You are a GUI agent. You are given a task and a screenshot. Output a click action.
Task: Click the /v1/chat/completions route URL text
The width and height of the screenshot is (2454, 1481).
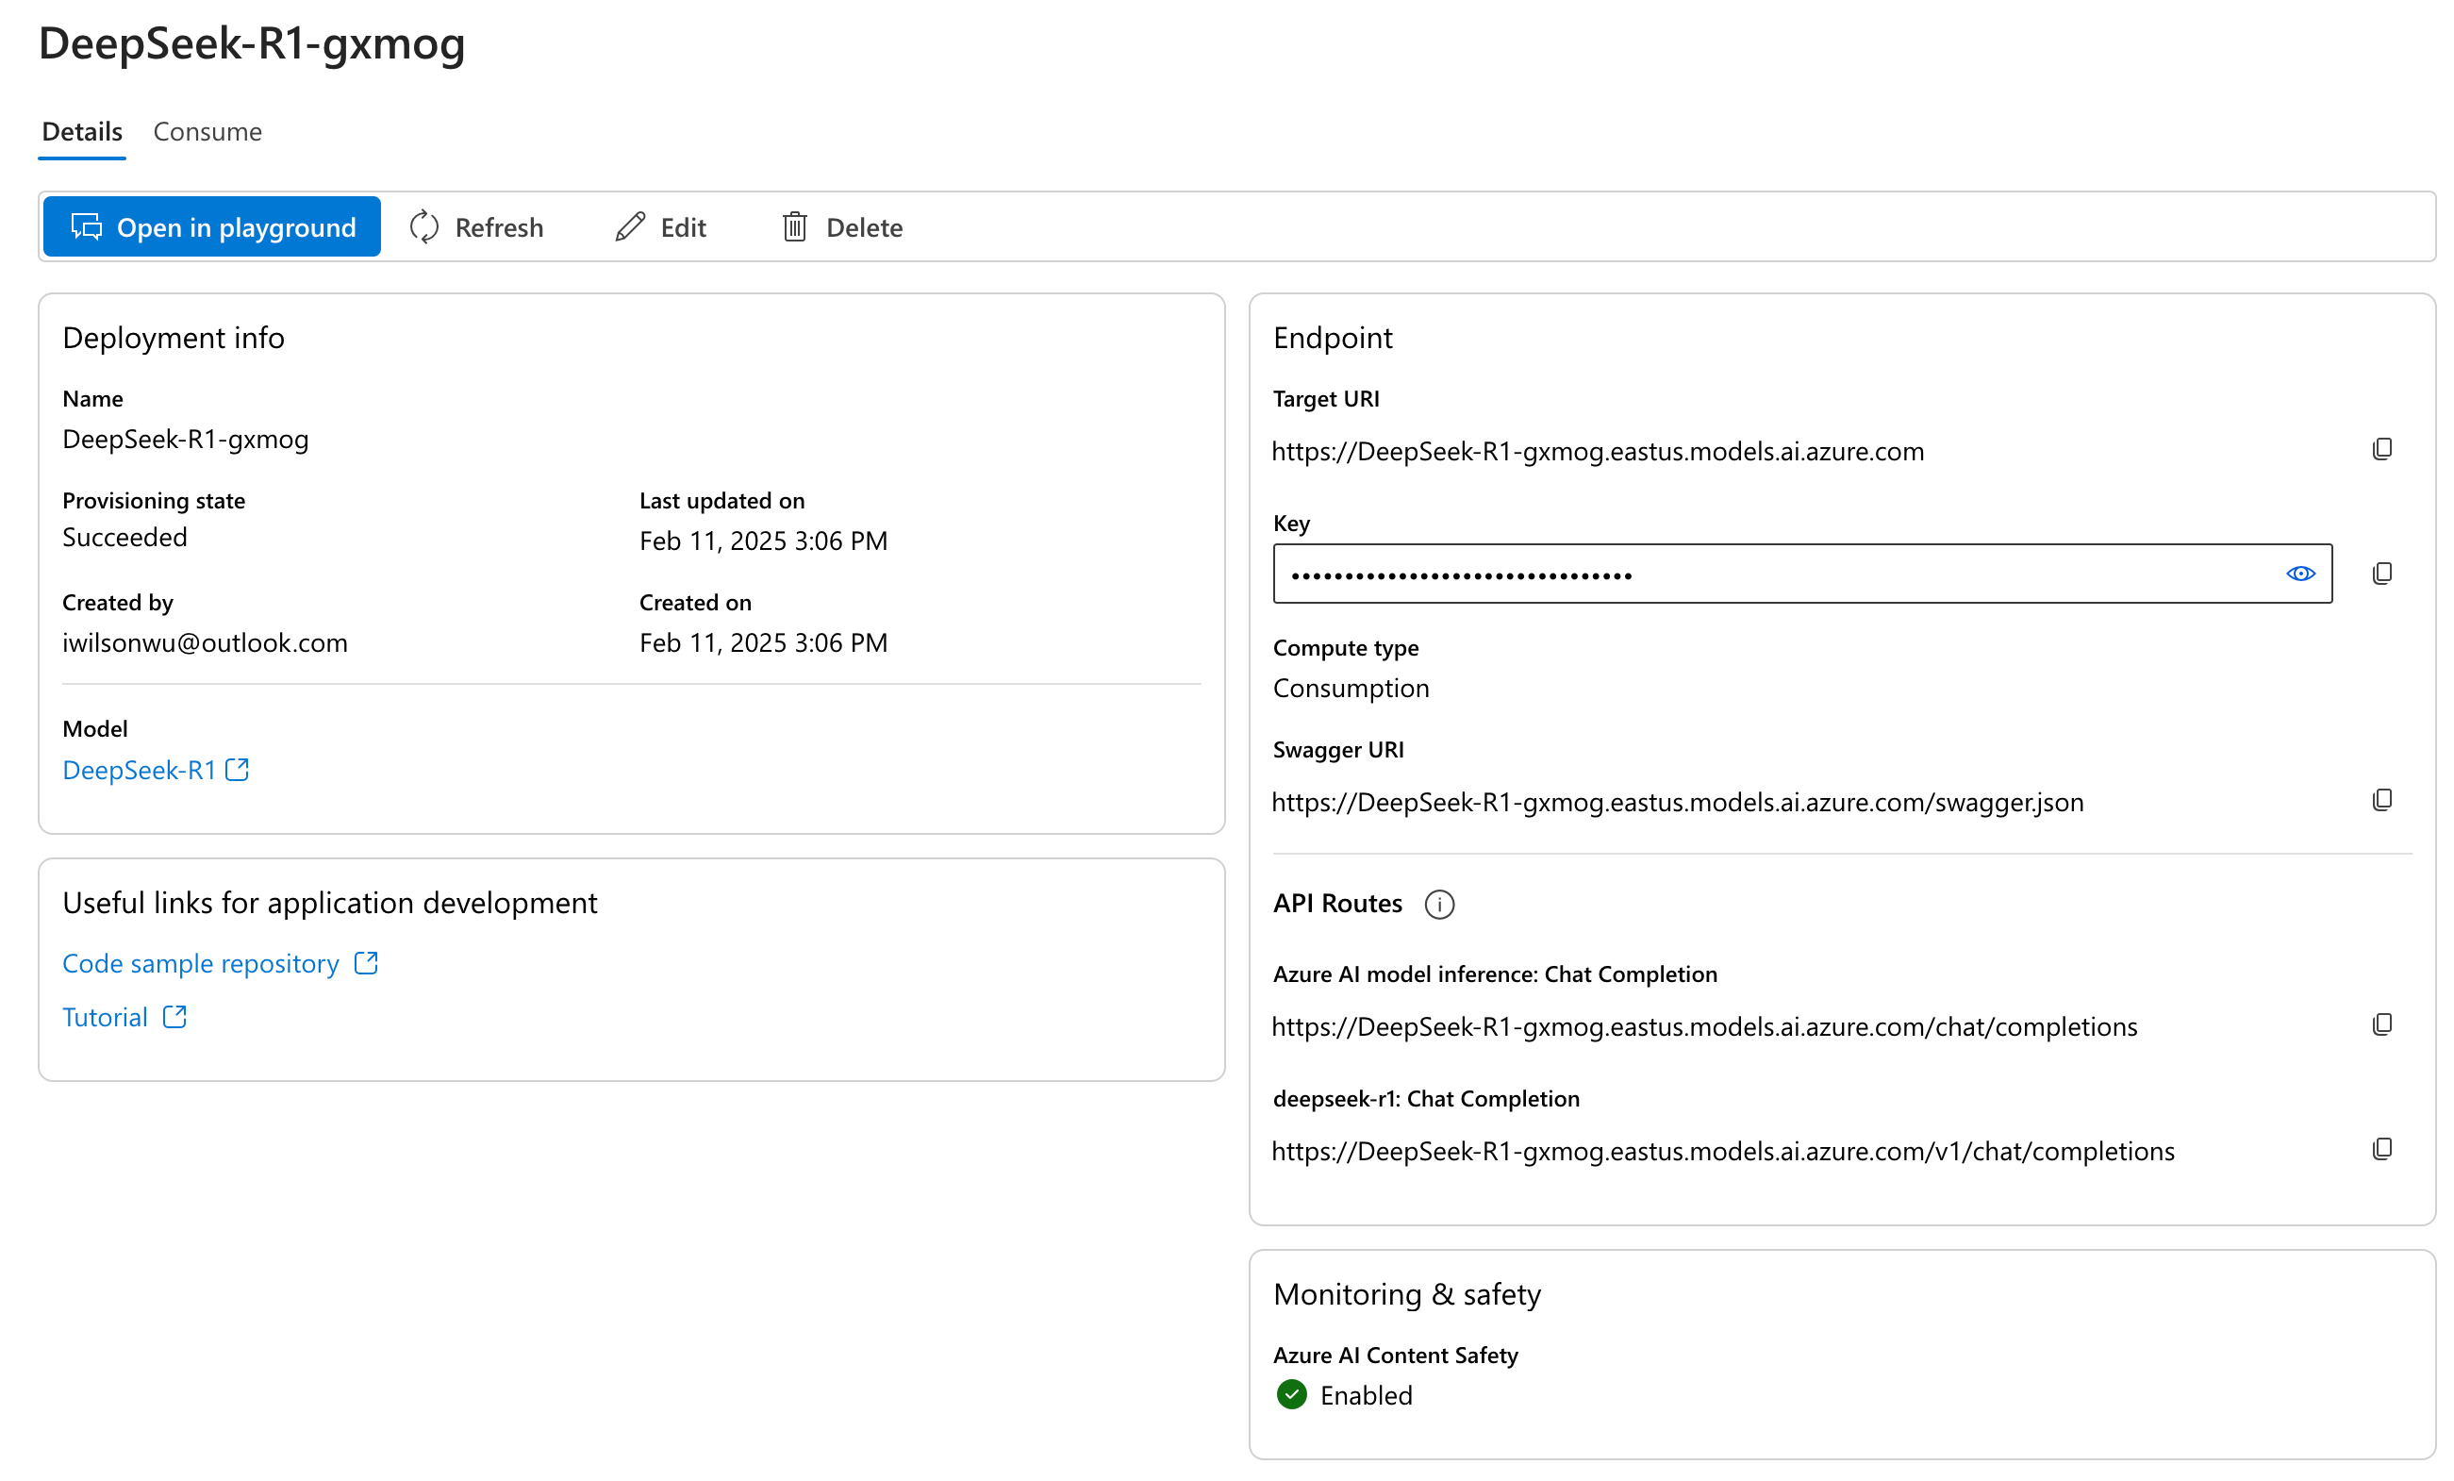1723,1152
